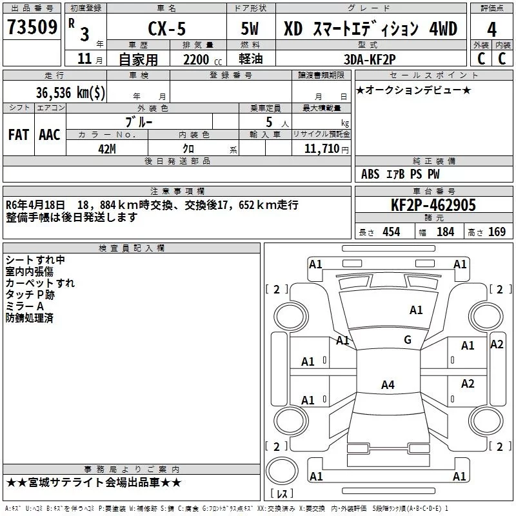The height and width of the screenshot is (516, 516).
Task: Select interior color クロ
Action: (x=188, y=149)
